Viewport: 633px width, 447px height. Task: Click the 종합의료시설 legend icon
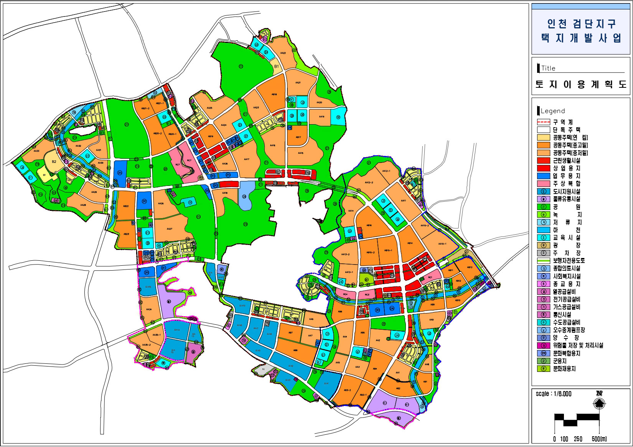tap(543, 268)
